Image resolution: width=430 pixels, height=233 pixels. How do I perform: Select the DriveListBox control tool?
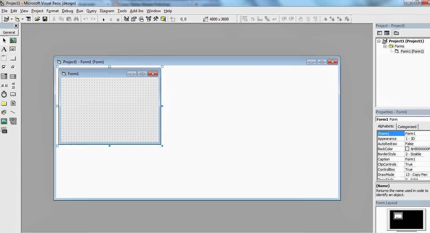(x=13, y=94)
